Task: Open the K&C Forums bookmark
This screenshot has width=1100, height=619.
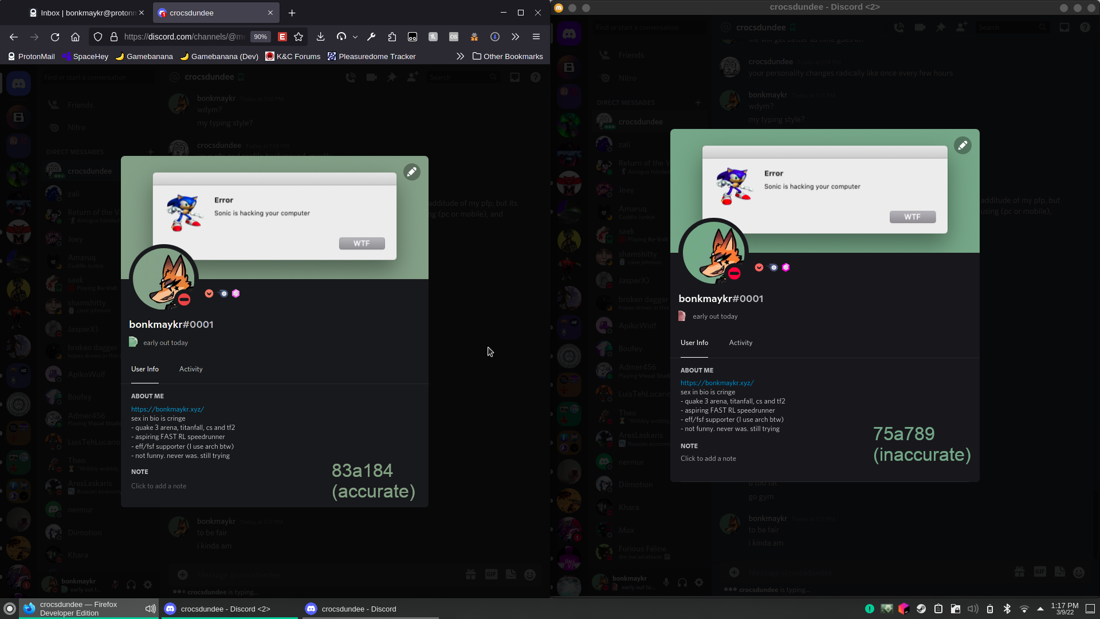Action: click(293, 56)
